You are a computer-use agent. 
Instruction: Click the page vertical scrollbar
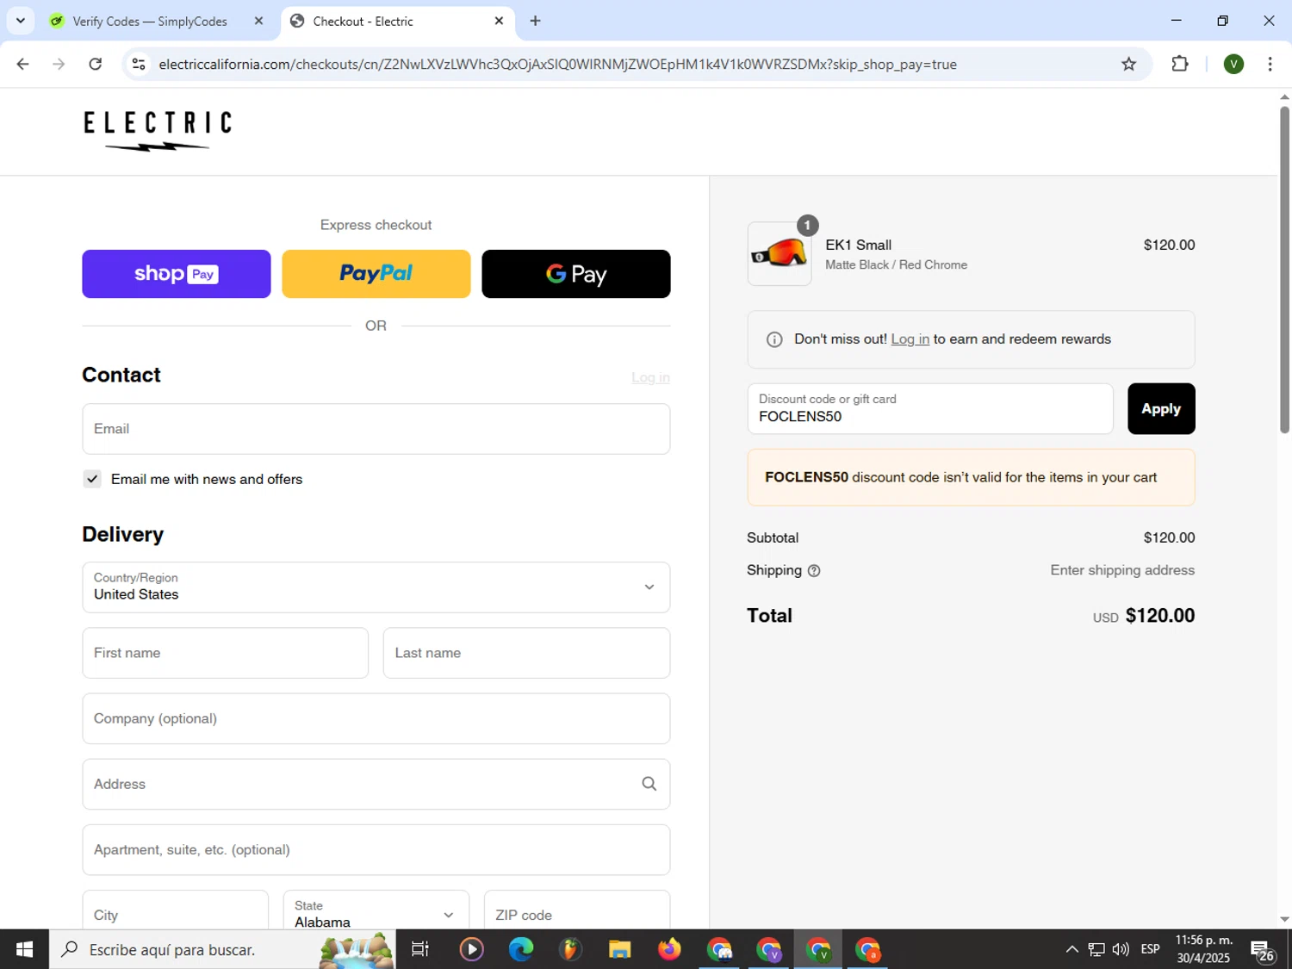pos(1284,269)
